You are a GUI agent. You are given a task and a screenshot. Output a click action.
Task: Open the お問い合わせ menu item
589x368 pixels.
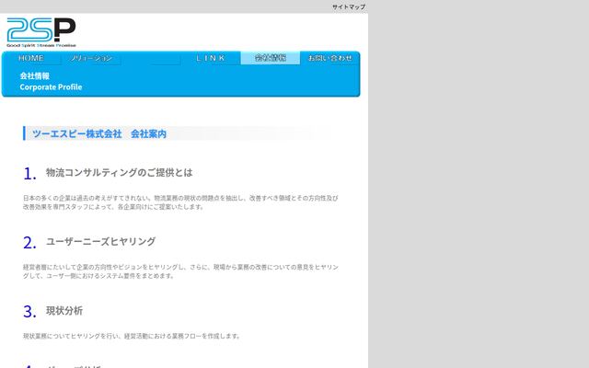pyautogui.click(x=329, y=58)
